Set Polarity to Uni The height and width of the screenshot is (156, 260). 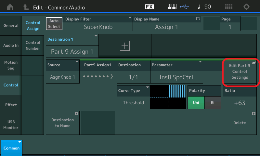[x=196, y=103]
